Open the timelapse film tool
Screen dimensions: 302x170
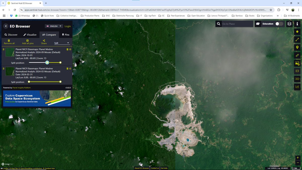click(x=297, y=71)
